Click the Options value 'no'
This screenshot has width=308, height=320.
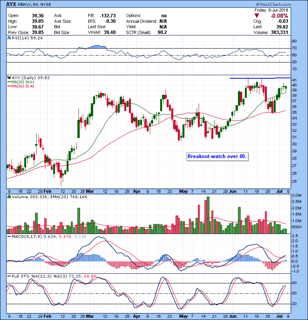click(x=164, y=16)
